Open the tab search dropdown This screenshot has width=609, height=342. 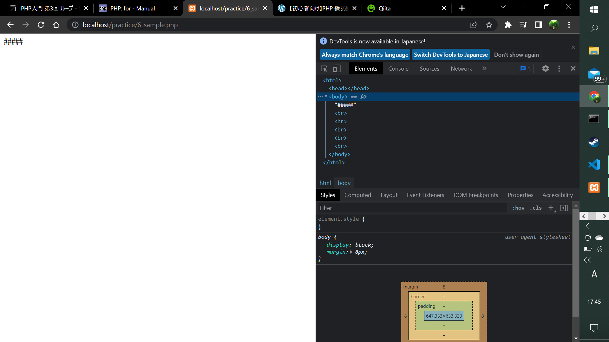(503, 7)
